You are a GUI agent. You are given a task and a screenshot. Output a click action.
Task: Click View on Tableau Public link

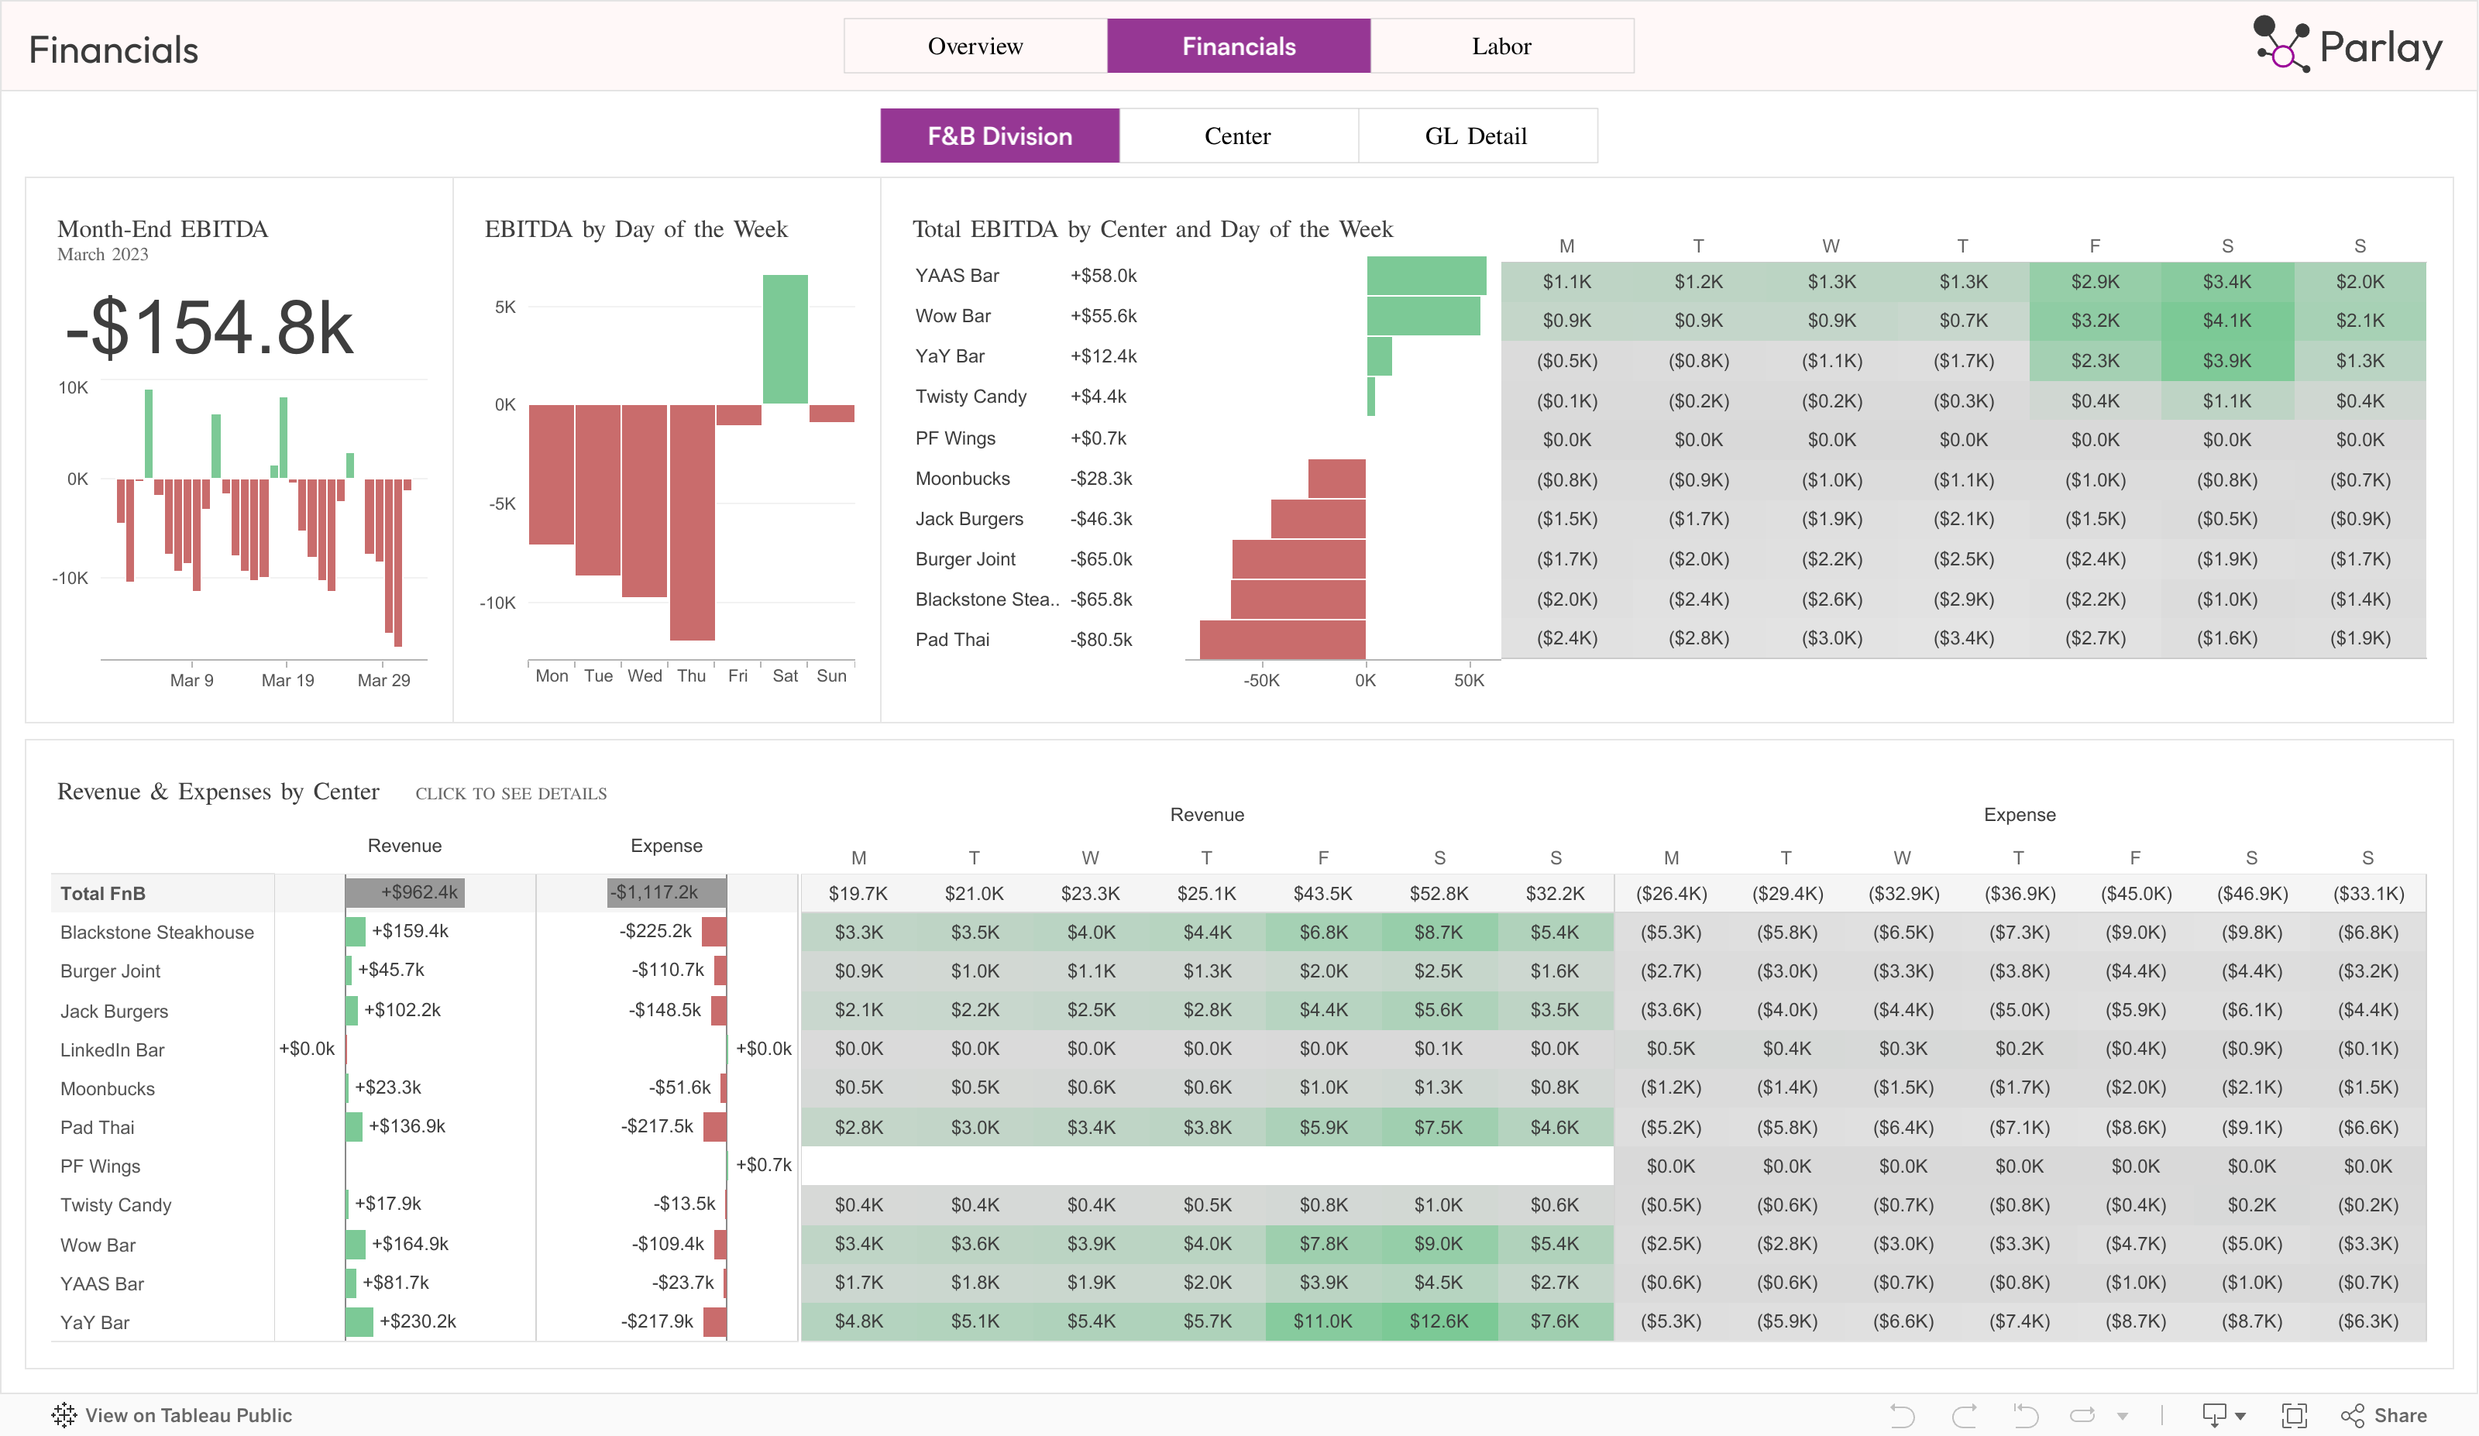[x=188, y=1415]
